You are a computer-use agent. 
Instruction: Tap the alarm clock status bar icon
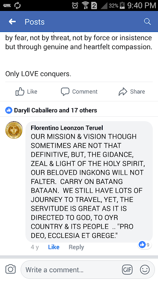click(75, 6)
